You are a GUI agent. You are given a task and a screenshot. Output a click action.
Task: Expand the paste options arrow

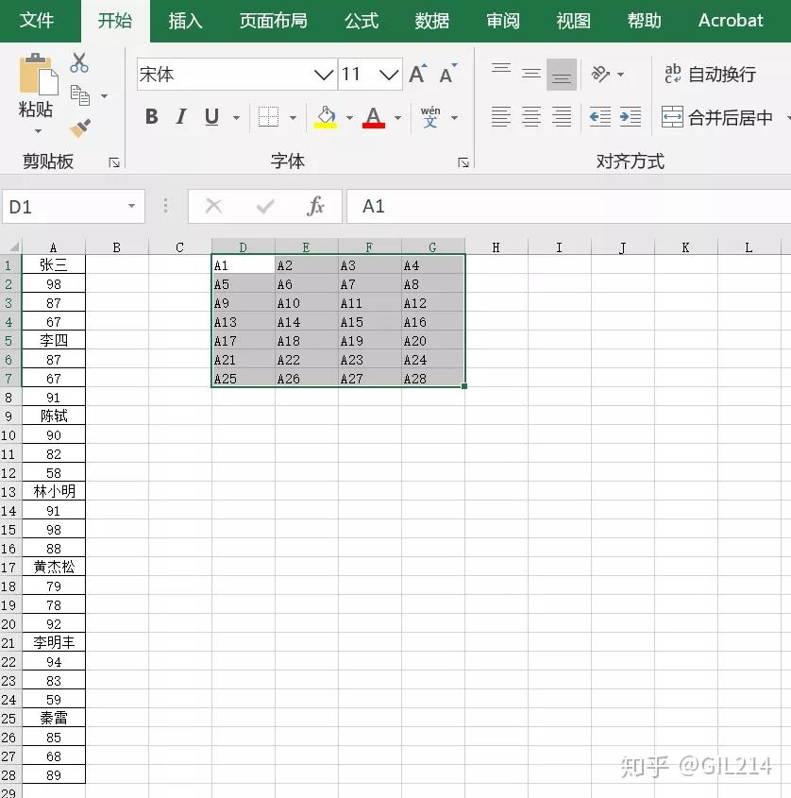tap(38, 131)
